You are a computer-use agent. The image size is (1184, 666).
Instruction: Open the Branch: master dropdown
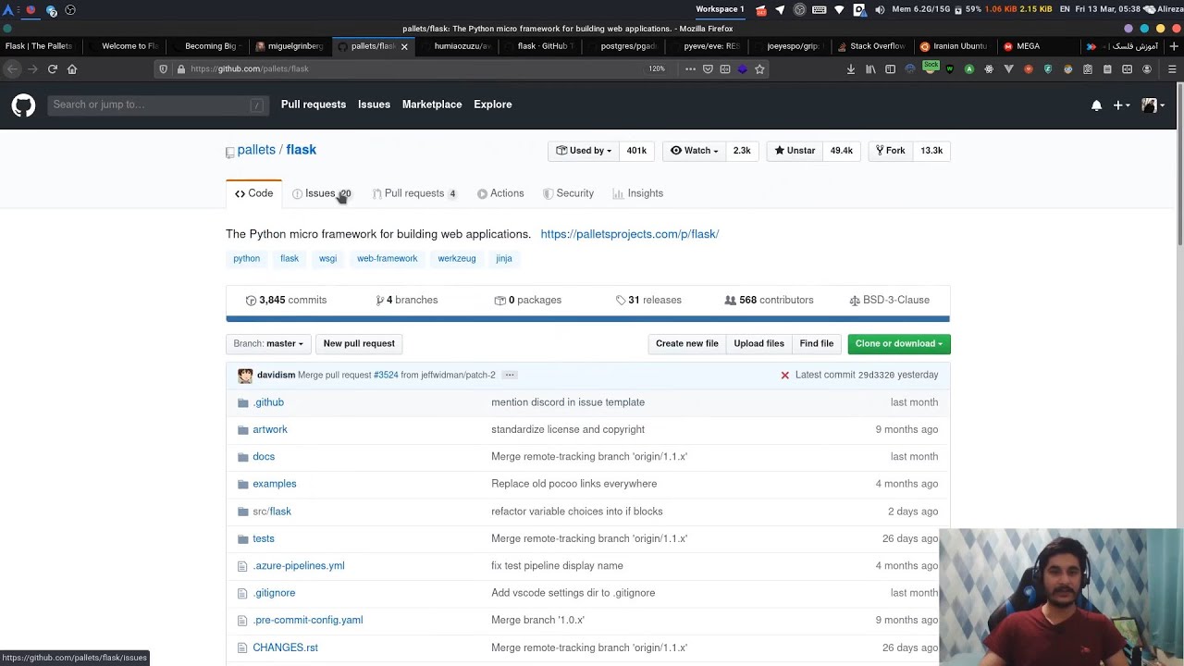pos(268,344)
